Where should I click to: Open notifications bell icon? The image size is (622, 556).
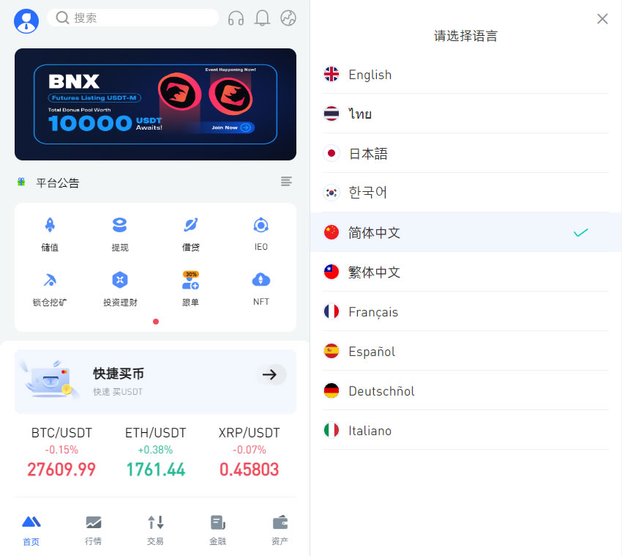(262, 18)
